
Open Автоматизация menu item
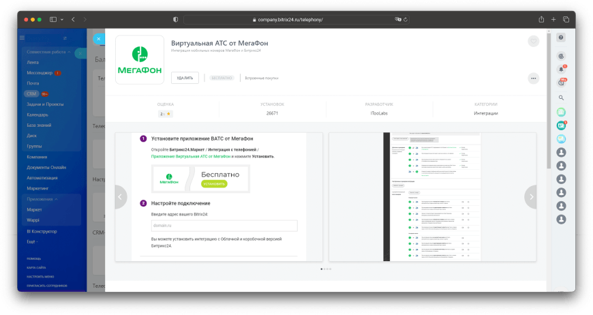click(42, 178)
